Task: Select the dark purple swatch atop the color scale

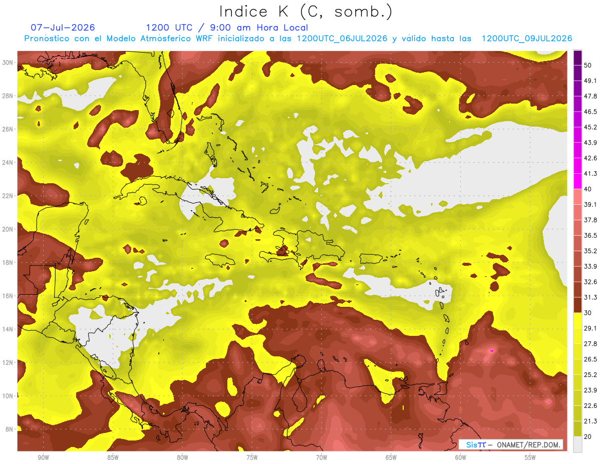Action: pyautogui.click(x=578, y=58)
